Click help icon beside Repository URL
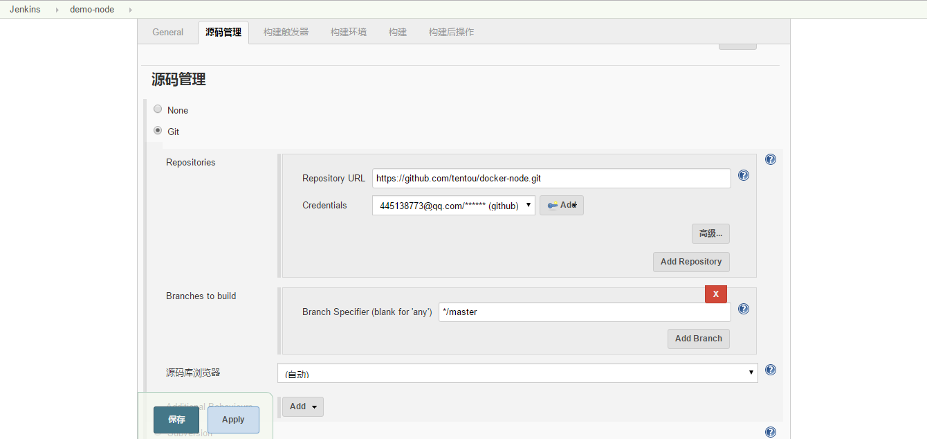This screenshot has width=927, height=439. 744,176
